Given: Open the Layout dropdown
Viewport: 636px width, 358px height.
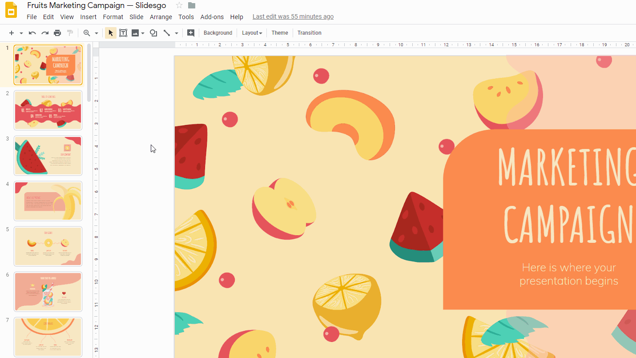Looking at the screenshot, I should click(252, 32).
